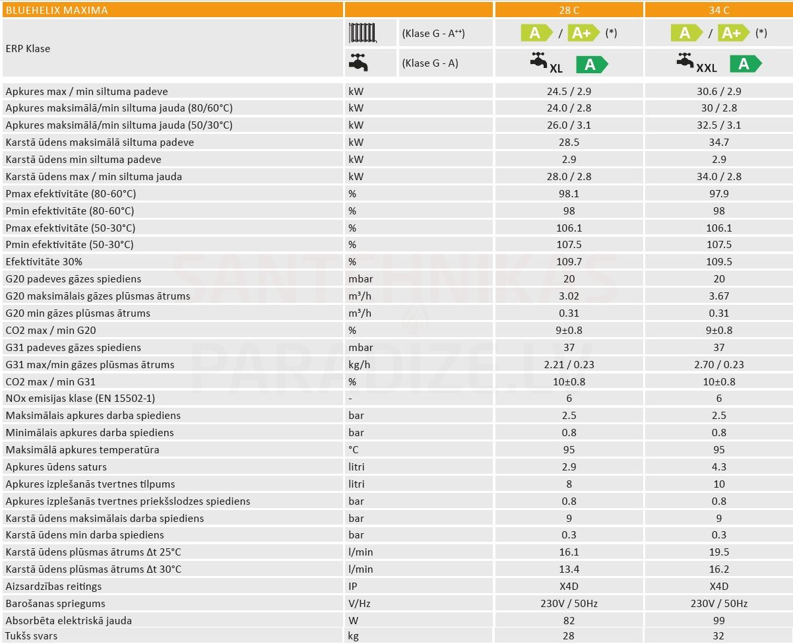Click the "Apkures ūdens saturs" label
Screen dimensions: 793x644
pyautogui.click(x=56, y=467)
